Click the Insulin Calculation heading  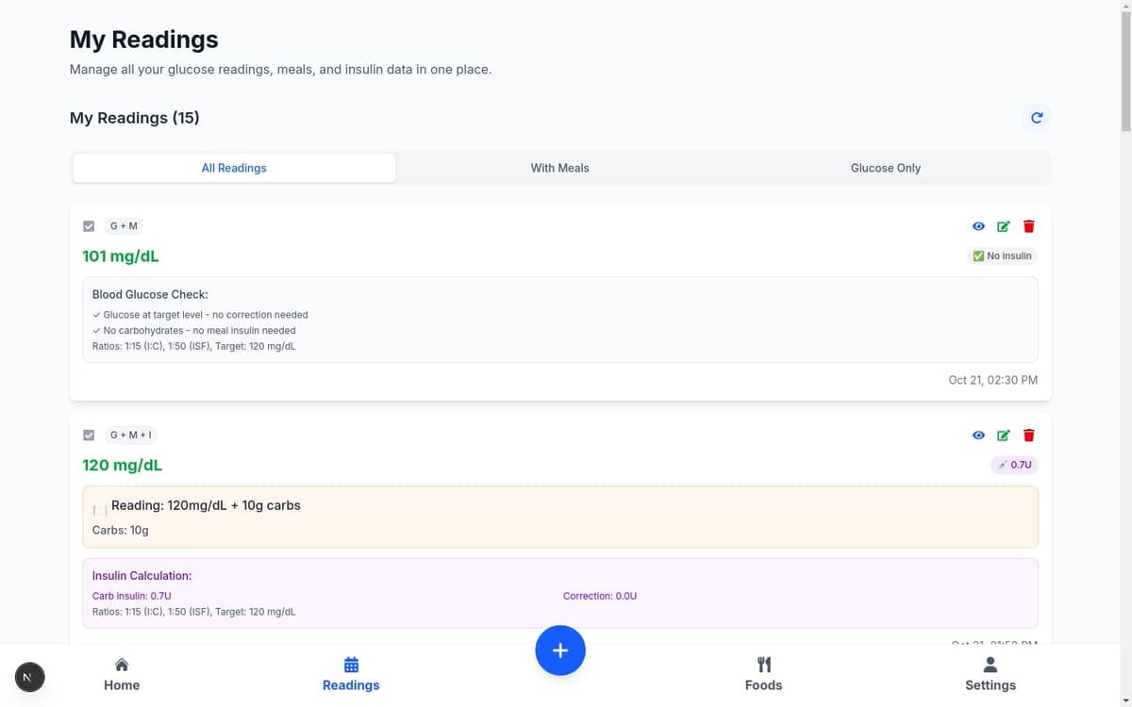click(141, 575)
